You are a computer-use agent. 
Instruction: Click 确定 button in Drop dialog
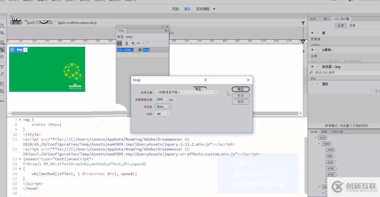(x=241, y=89)
